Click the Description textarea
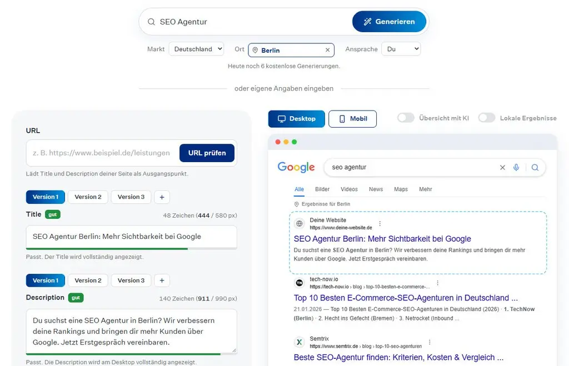Viewport: 569px width, 366px height. click(x=131, y=331)
